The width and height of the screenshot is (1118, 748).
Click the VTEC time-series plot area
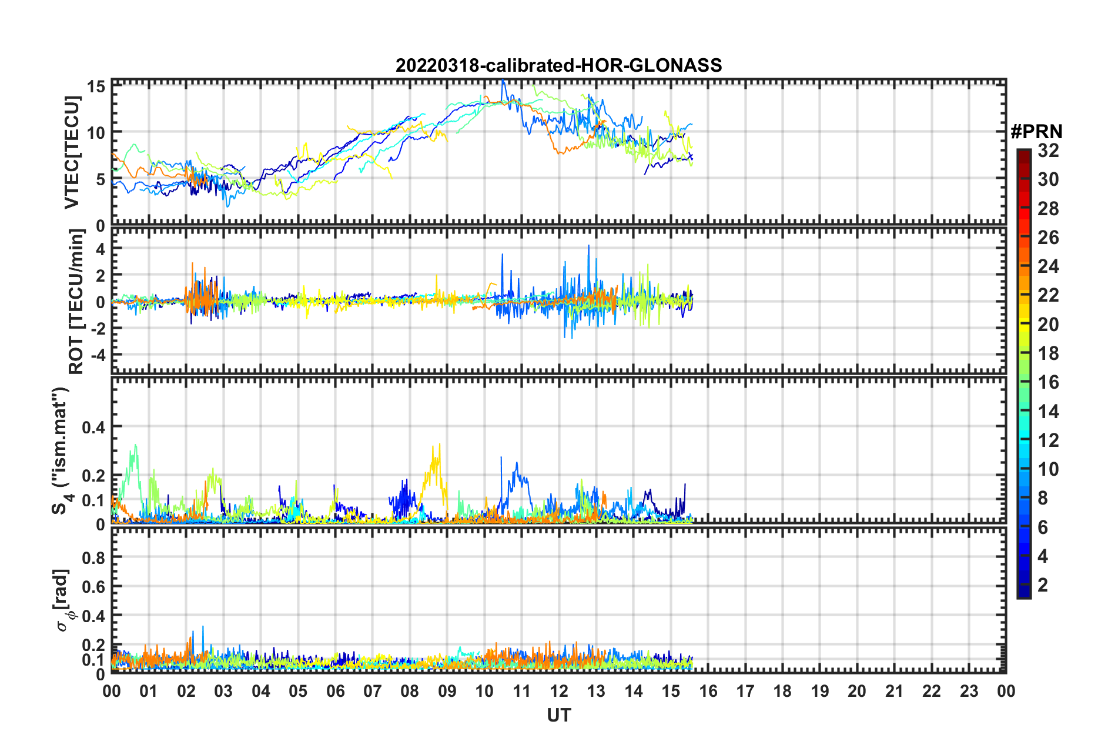pos(558,152)
